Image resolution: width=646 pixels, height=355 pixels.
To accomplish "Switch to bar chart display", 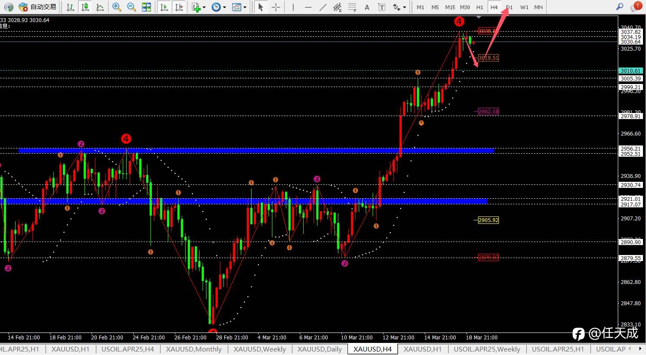I will click(70, 7).
